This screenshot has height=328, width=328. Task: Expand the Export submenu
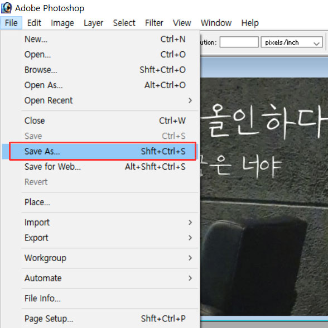tap(100, 238)
